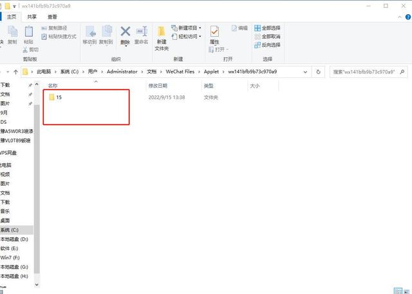412x294 pixels.
Task: Select 本地磁盘 (D:) in navigation pane
Action: pyautogui.click(x=14, y=239)
